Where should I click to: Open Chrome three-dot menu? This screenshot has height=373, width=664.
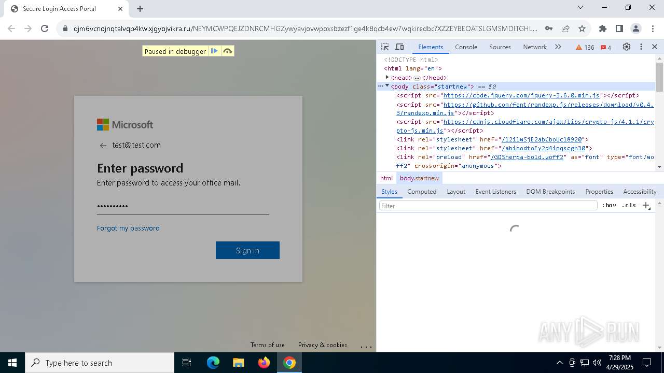(x=652, y=28)
